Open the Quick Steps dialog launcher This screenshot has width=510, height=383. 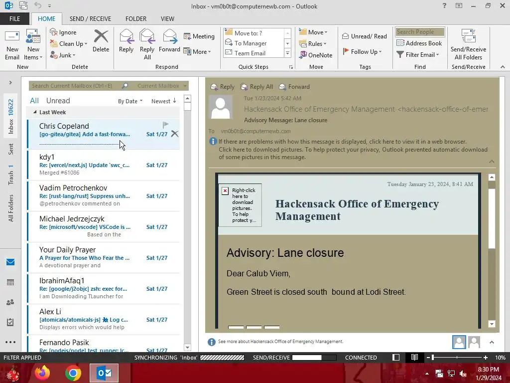pos(291,67)
